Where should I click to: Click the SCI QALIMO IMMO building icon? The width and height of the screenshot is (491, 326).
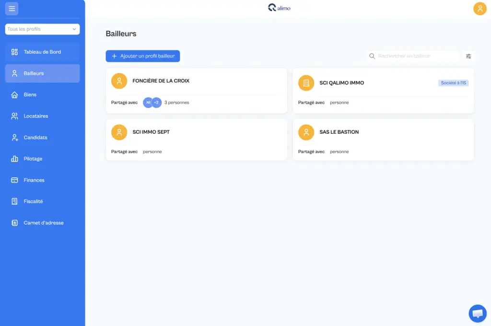point(306,83)
